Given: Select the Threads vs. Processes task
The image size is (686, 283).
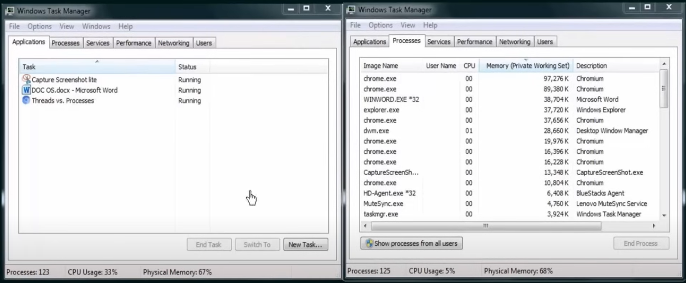Looking at the screenshot, I should [x=174, y=100].
